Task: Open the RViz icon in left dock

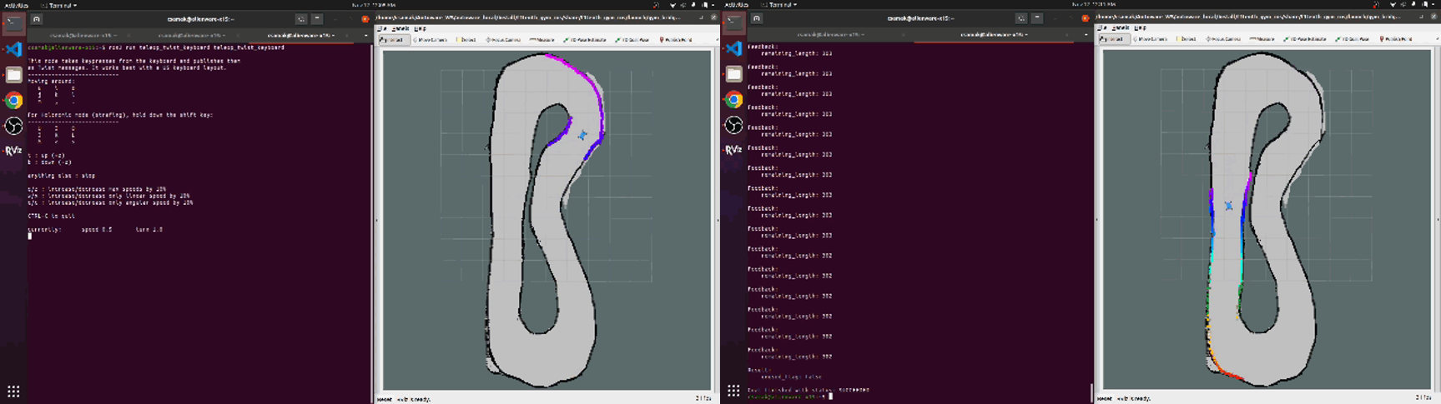Action: pyautogui.click(x=13, y=151)
